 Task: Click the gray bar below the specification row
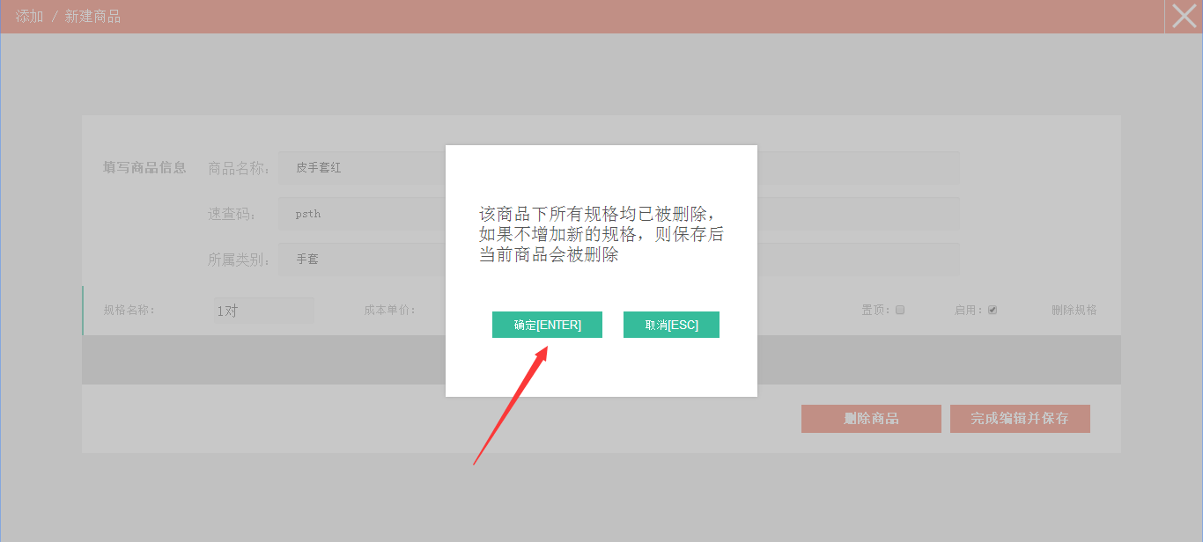264,360
